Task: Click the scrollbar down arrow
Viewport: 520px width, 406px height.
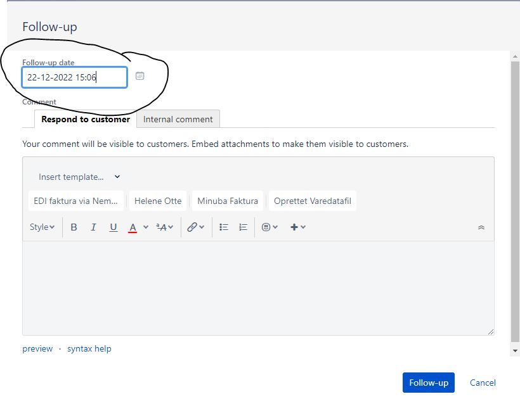Action: point(515,351)
